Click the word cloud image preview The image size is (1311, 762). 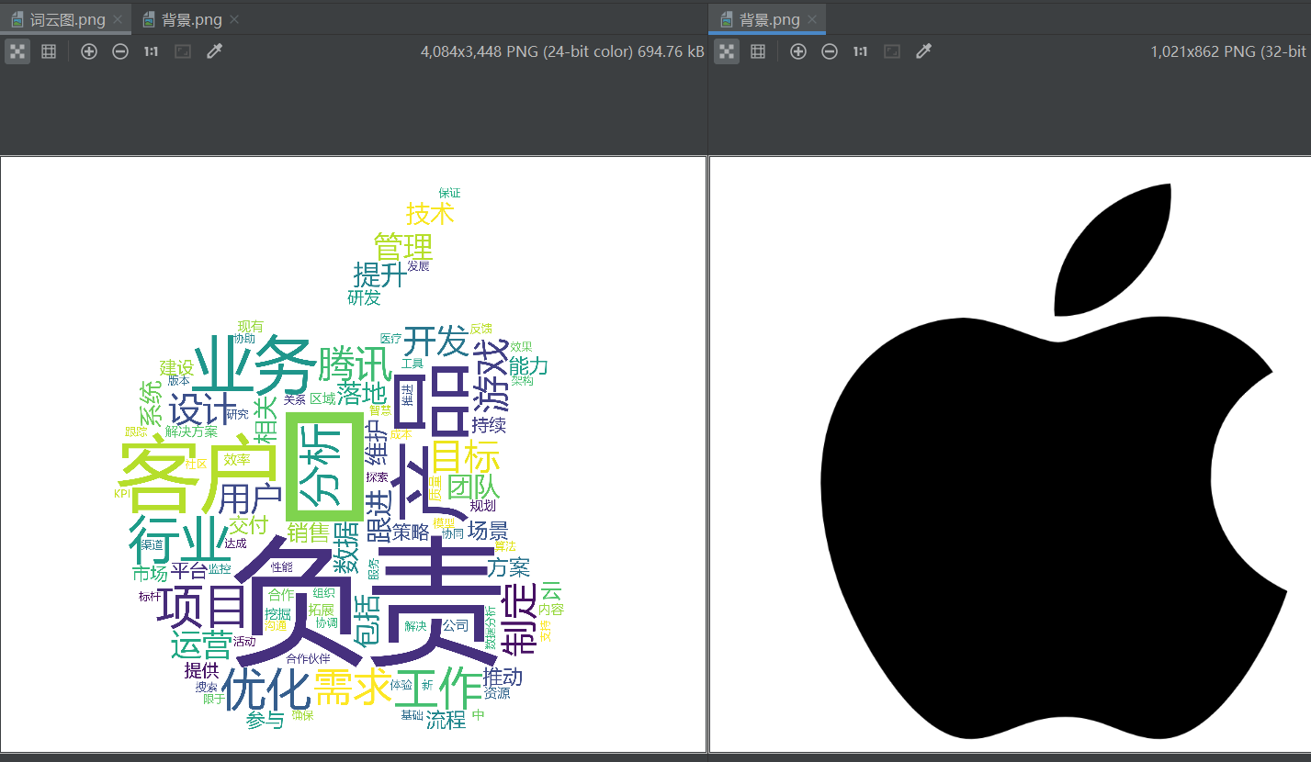(x=353, y=454)
